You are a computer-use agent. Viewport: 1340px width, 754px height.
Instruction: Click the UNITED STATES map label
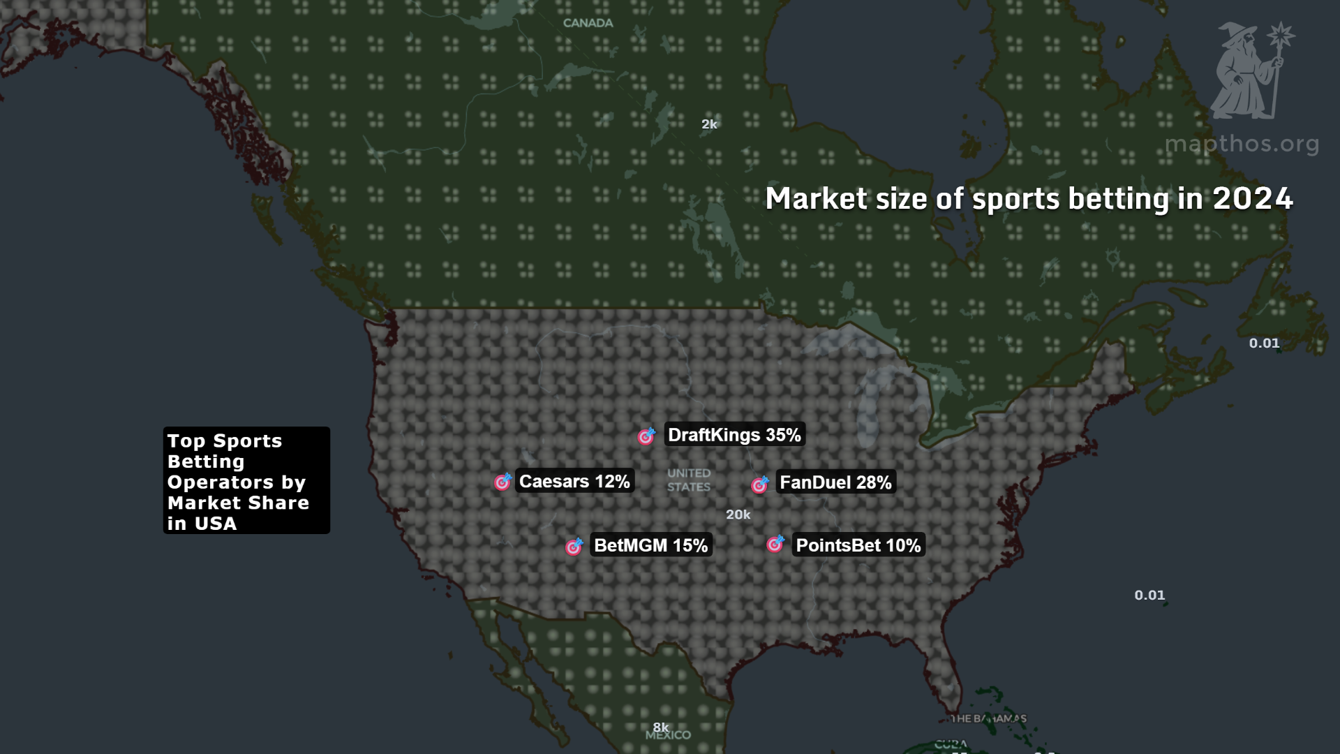click(688, 481)
